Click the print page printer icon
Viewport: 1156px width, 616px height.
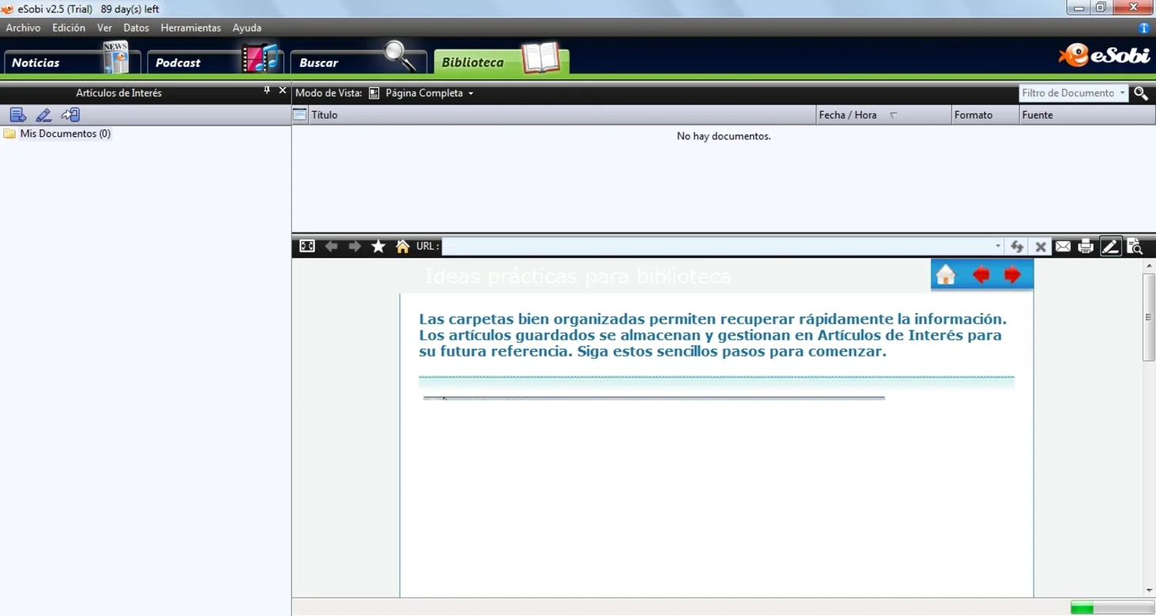[x=1086, y=246]
